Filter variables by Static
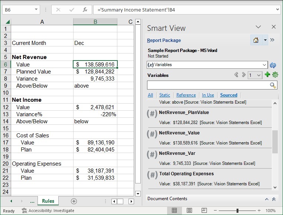283x215 pixels. click(165, 95)
